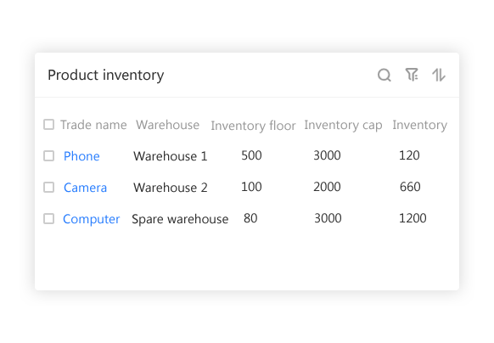Check the Phone row checkbox
The height and width of the screenshot is (343, 494).
click(49, 155)
